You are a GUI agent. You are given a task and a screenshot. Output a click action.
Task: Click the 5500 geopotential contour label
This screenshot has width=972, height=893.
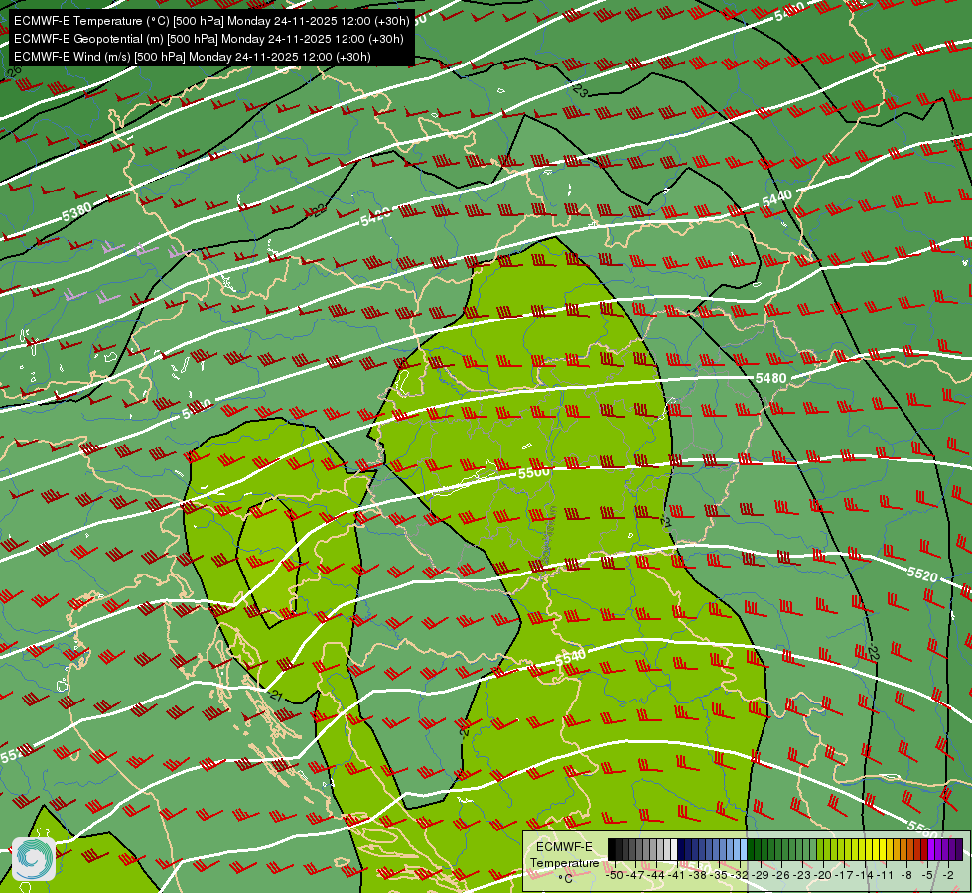point(534,473)
